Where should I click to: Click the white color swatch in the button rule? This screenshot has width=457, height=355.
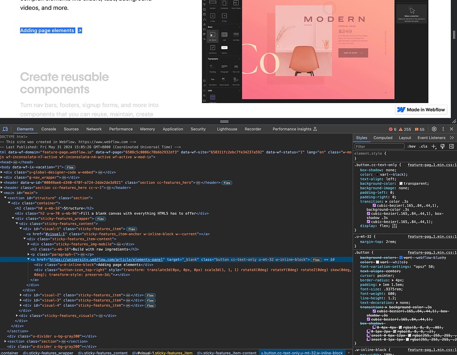[x=377, y=262]
